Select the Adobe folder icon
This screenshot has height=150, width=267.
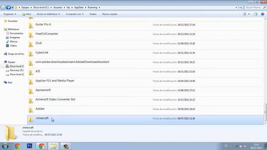click(x=31, y=110)
